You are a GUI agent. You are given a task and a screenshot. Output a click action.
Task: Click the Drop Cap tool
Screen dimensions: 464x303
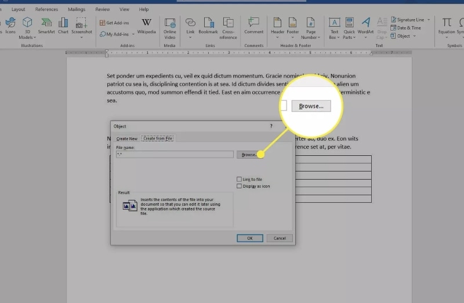[382, 28]
